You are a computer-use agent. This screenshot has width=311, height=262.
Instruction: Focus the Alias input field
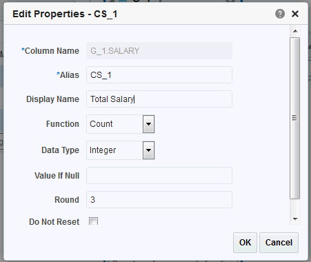click(159, 75)
